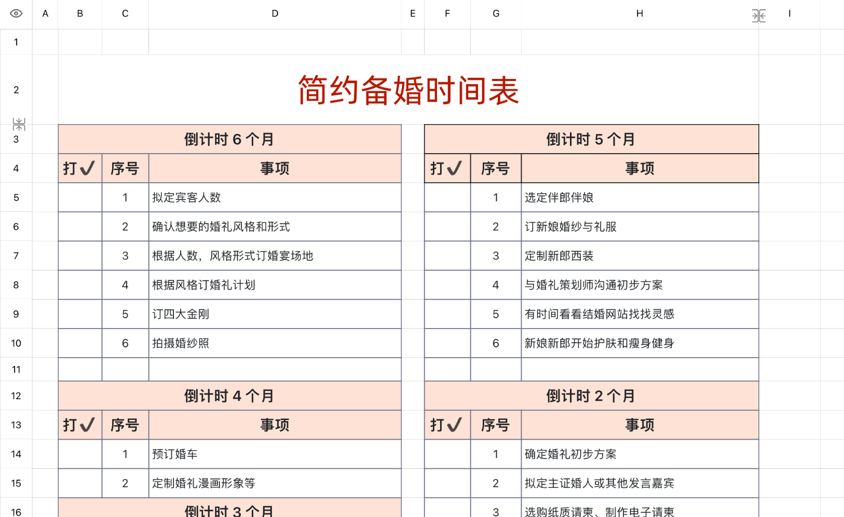Click the cell 拟定主证婚人或其他发言嘉宾
Viewport: 844px width, 517px height.
[639, 483]
